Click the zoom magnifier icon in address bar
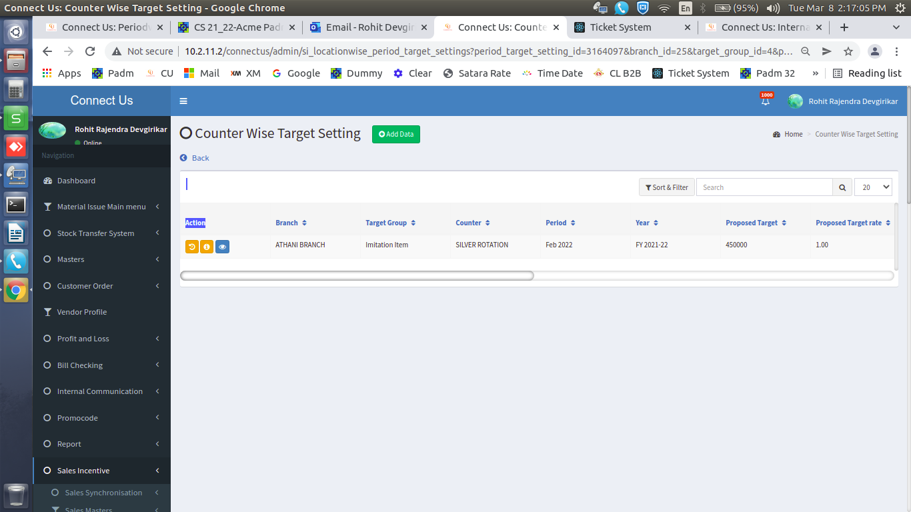Viewport: 911px width, 512px height. tap(806, 51)
